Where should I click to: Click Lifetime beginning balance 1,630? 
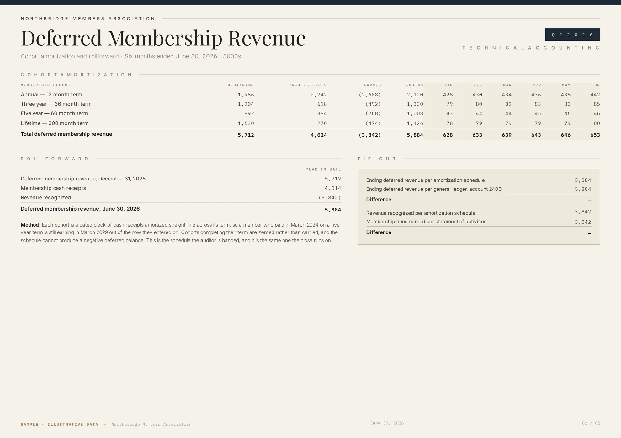pyautogui.click(x=246, y=123)
